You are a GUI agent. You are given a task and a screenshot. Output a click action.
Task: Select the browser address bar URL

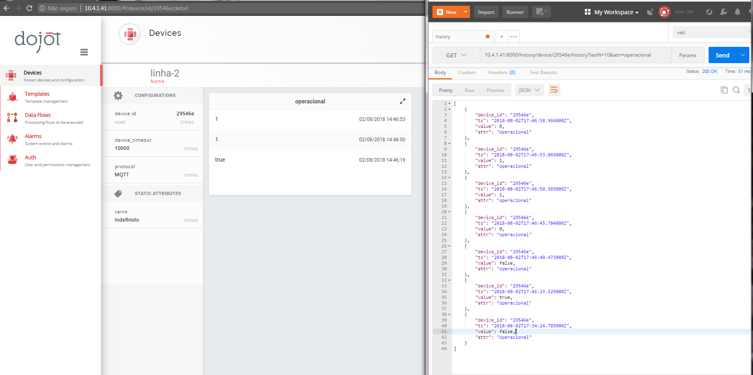pos(136,8)
